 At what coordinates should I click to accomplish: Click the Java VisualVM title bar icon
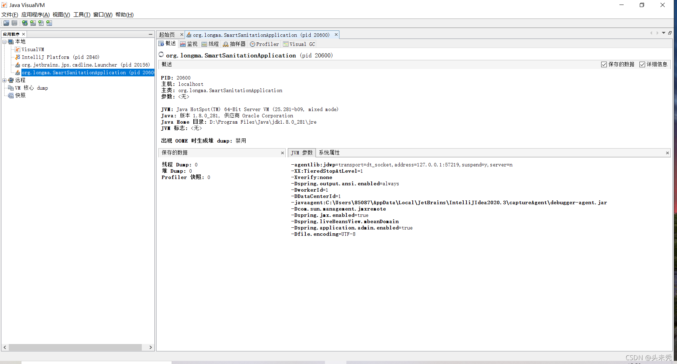5,5
